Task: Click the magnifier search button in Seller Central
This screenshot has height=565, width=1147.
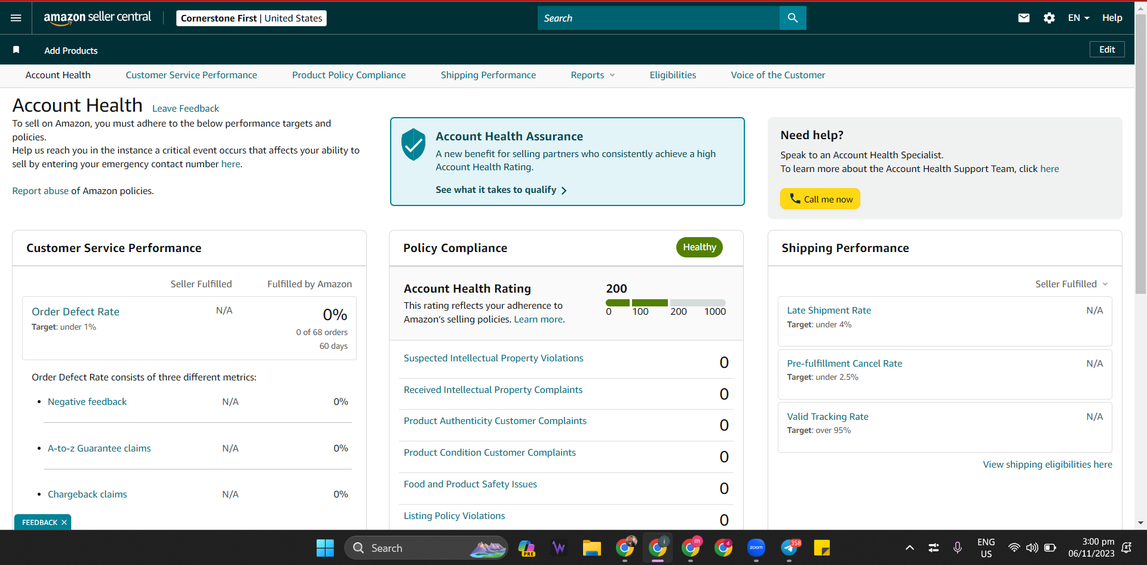Action: click(793, 18)
